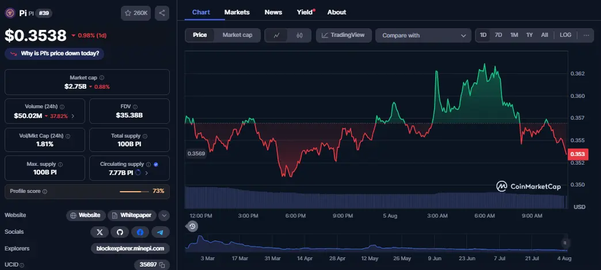Switch to line chart icon
Screen dimensions: 601x270
click(x=277, y=35)
